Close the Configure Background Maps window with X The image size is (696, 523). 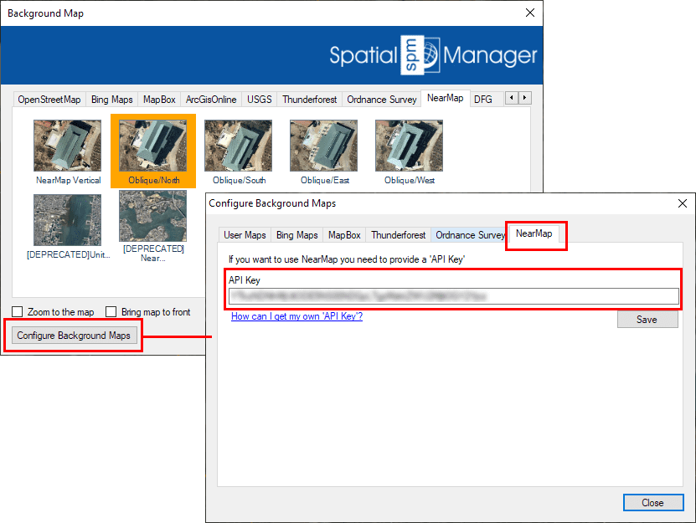click(x=683, y=203)
